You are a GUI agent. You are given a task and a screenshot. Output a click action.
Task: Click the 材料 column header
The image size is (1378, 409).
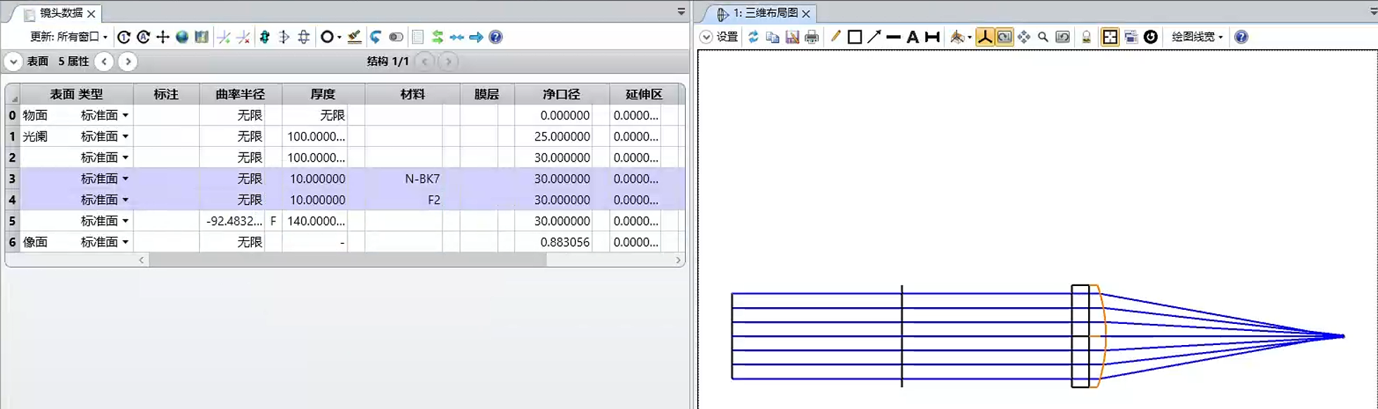click(x=413, y=94)
